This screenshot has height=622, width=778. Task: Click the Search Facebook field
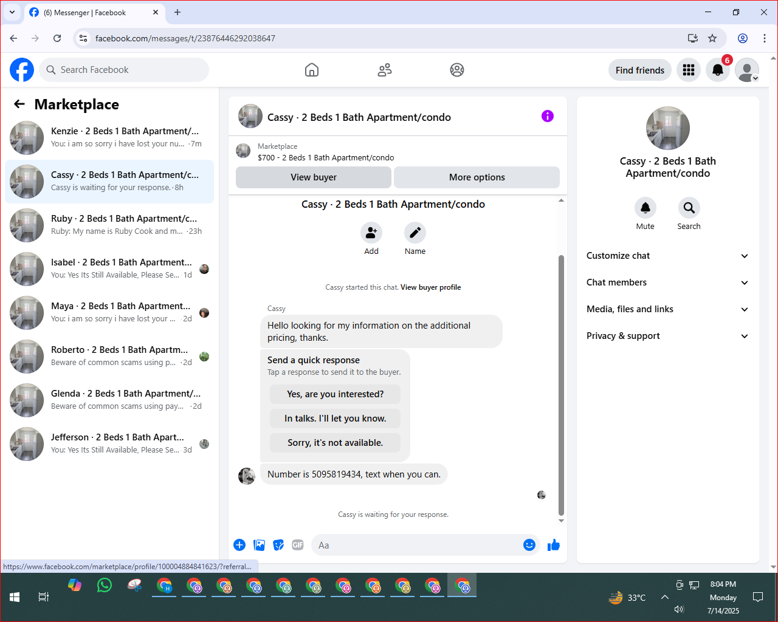(124, 70)
